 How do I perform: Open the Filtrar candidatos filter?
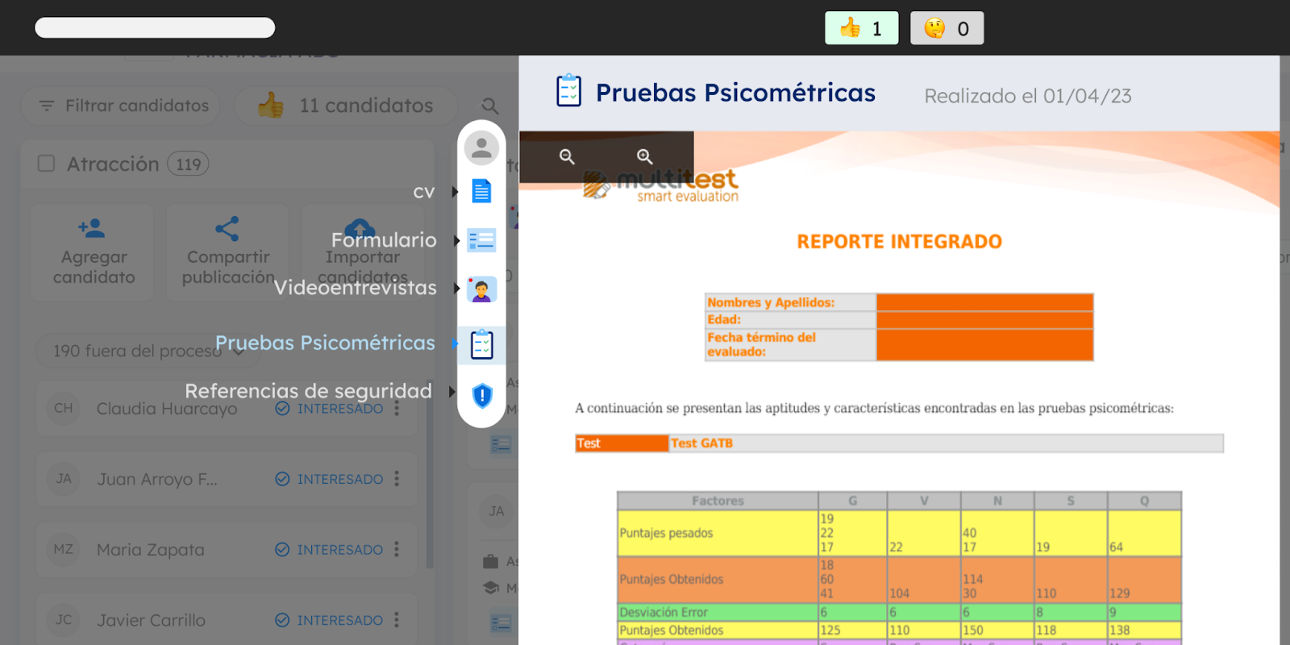(x=120, y=106)
